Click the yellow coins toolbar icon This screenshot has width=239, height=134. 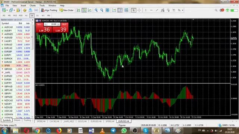pos(25,10)
